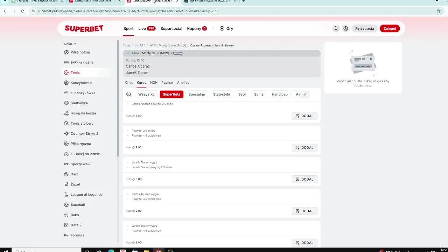Open Tenis - Monte Carlo (MCO) header link
This screenshot has height=252, width=448.
coord(150,53)
